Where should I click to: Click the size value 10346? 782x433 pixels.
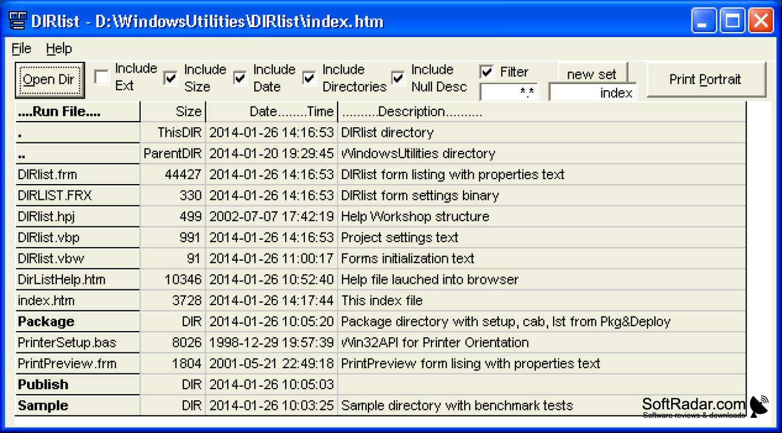(x=173, y=280)
